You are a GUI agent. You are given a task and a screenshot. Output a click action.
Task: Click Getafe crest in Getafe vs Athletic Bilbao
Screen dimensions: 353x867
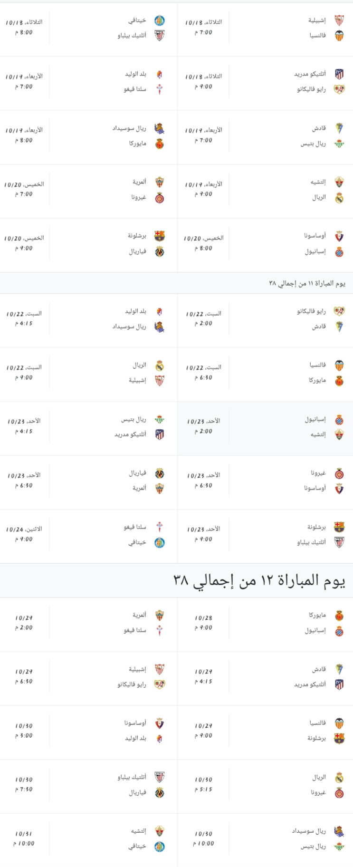coord(160,20)
